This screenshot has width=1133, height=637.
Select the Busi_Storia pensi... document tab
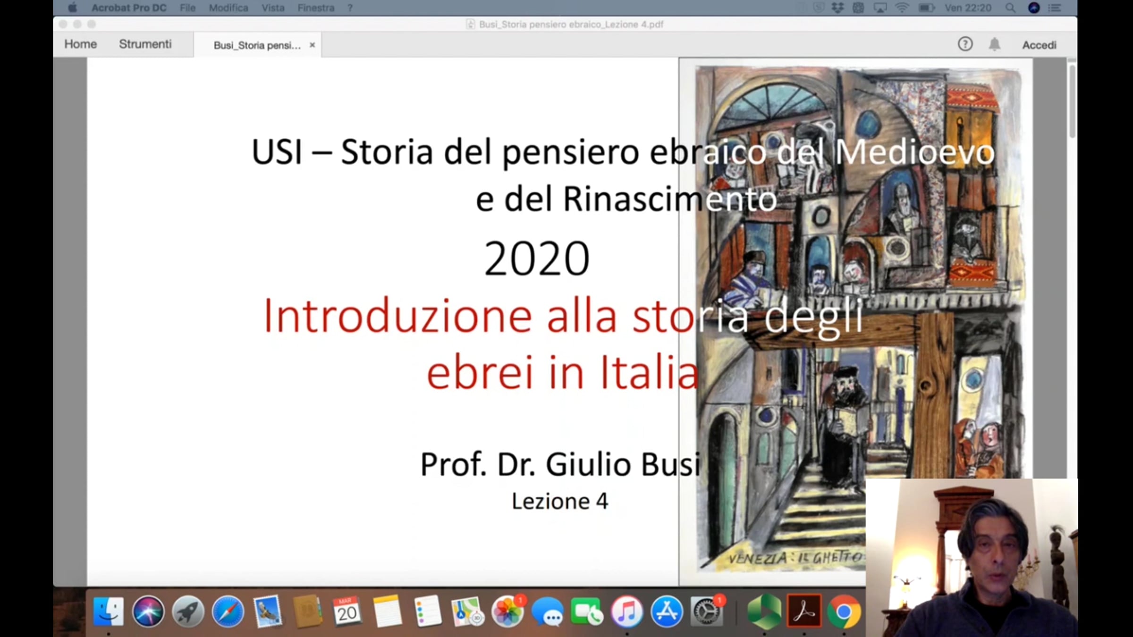257,45
